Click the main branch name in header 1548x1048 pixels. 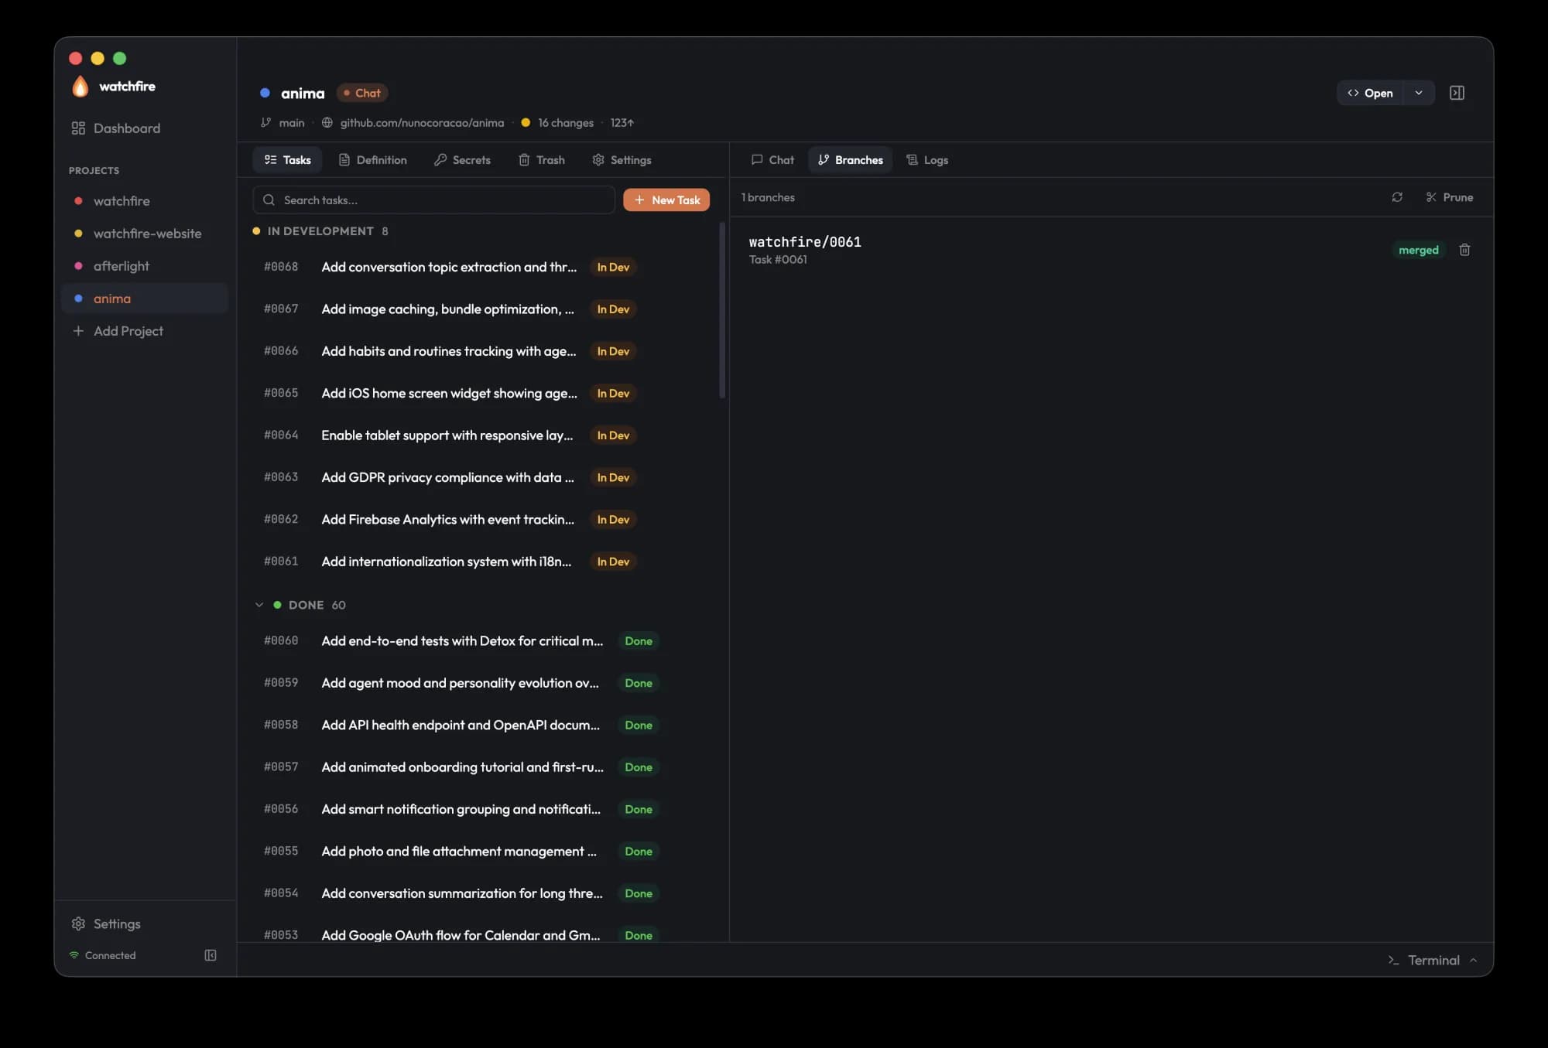point(292,122)
